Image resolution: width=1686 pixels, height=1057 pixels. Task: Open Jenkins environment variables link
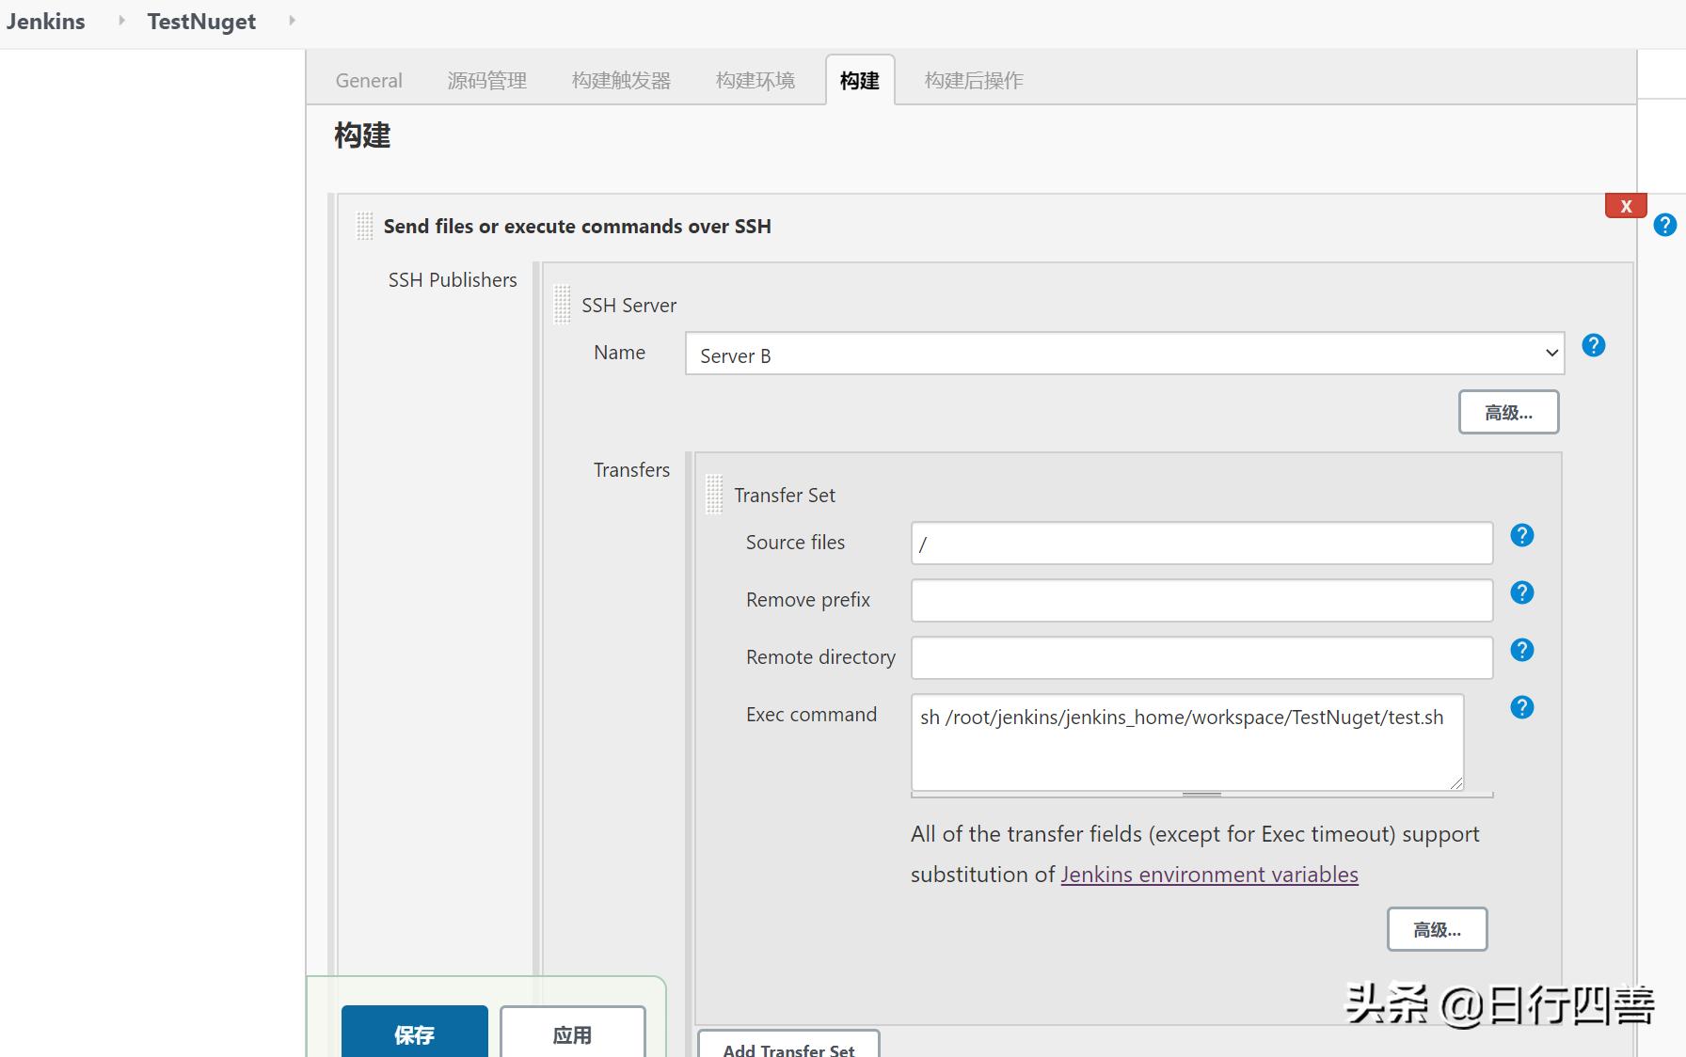point(1209,875)
